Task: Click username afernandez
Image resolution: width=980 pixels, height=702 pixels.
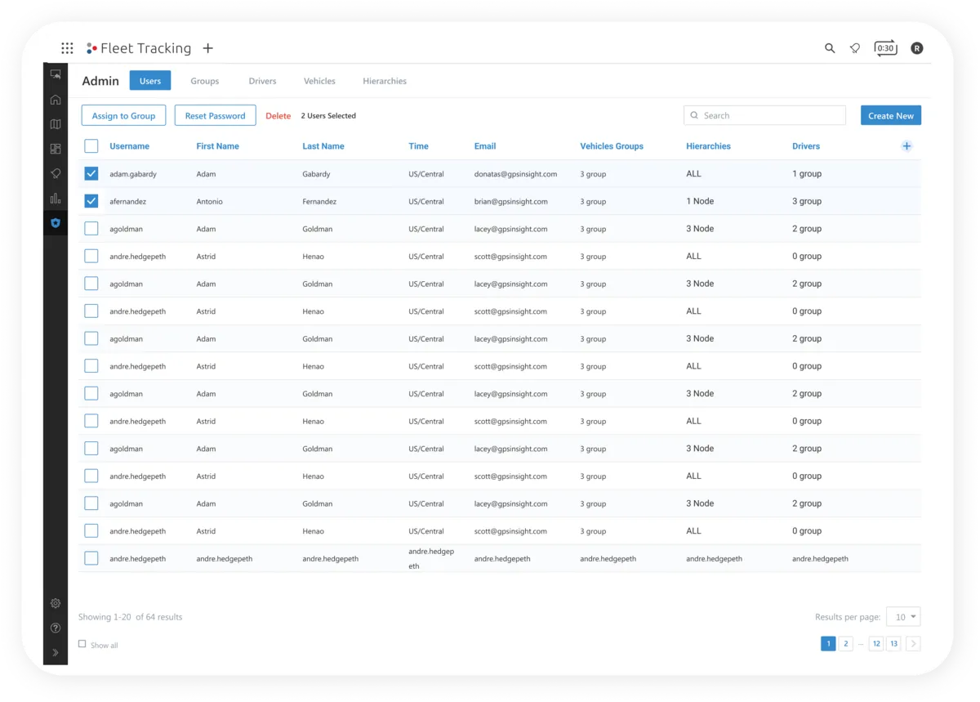Action: 128,202
